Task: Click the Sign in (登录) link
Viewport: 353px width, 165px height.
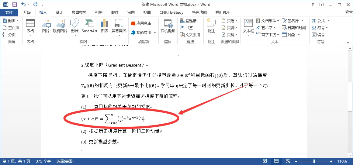Action: (x=349, y=12)
